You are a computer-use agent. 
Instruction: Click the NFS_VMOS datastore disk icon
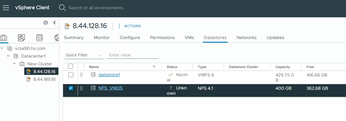click(x=93, y=88)
